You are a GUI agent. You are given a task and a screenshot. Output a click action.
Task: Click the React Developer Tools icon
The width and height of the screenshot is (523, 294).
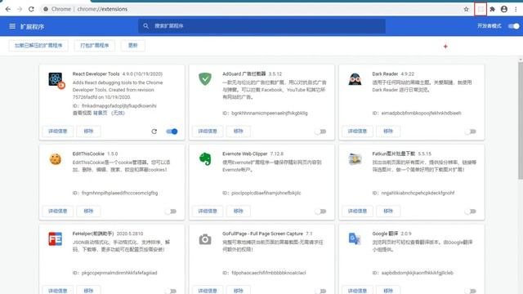pyautogui.click(x=56, y=80)
